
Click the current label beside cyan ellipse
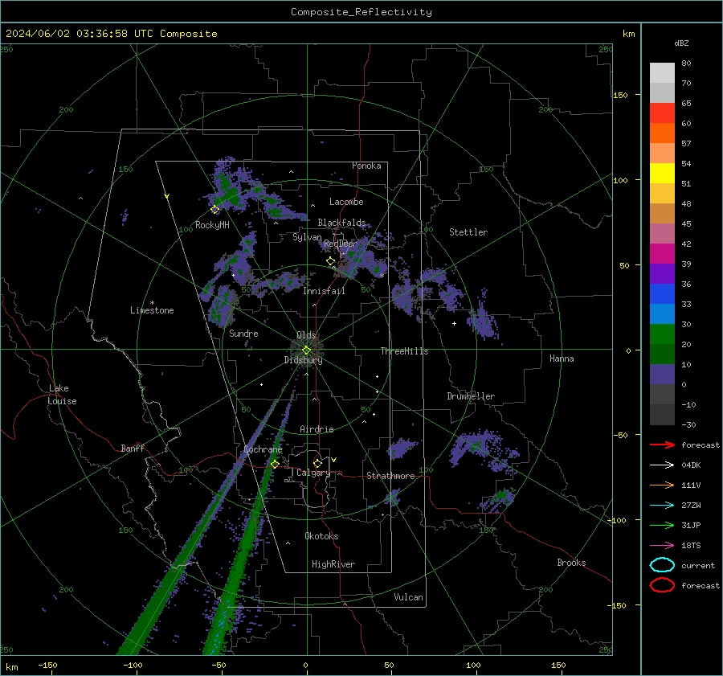click(698, 566)
